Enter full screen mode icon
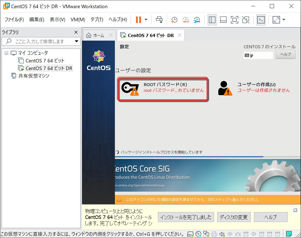 (x=234, y=20)
